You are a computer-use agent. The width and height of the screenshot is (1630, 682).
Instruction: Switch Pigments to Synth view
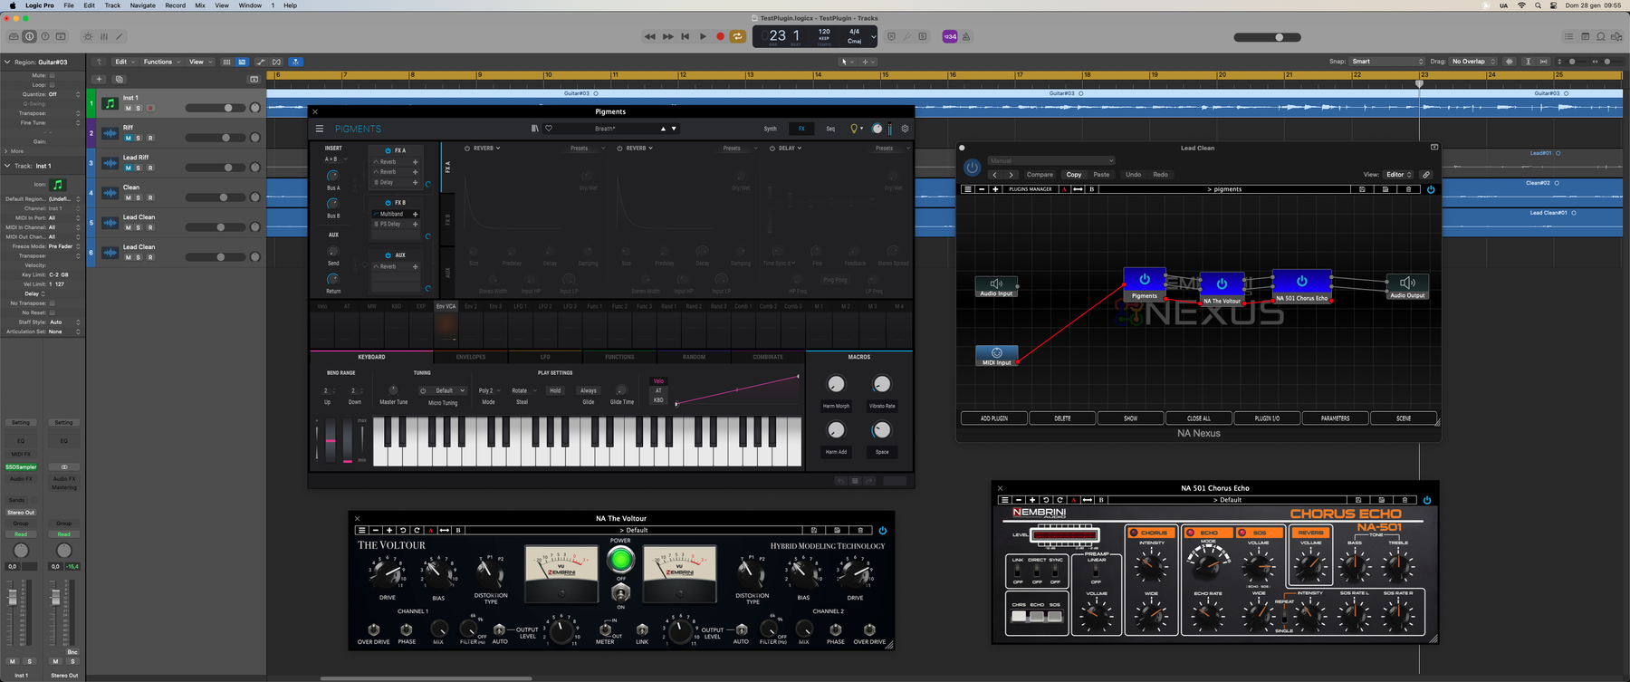771,129
